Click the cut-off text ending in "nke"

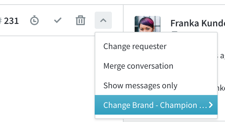221,88
